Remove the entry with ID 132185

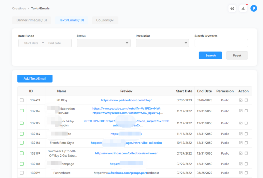[246, 123]
